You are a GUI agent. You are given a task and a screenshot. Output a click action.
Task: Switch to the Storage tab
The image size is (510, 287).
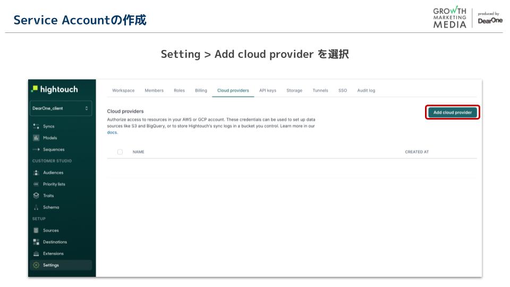point(294,90)
